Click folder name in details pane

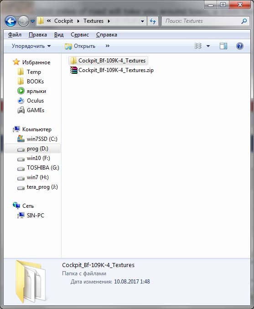click(98, 265)
